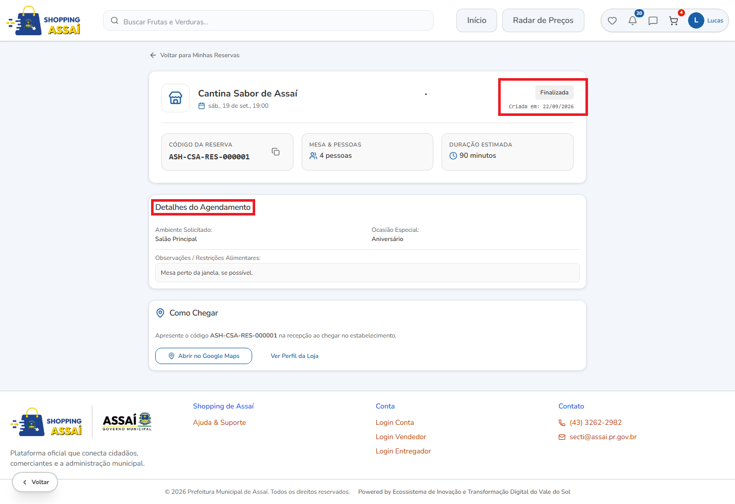The width and height of the screenshot is (735, 504).
Task: Click the email envelope icon in footer
Action: (x=562, y=437)
